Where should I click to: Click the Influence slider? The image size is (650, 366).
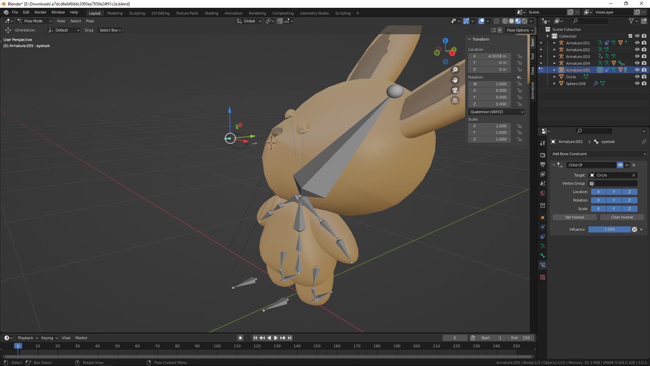pyautogui.click(x=609, y=229)
